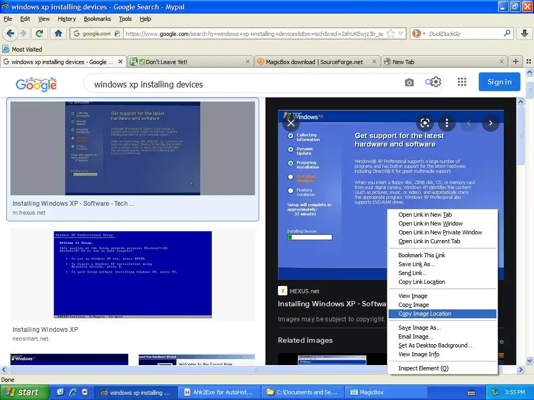534x400 pixels.
Task: Click the Found New Hardware Wizard thumbnail
Action: pos(197,359)
